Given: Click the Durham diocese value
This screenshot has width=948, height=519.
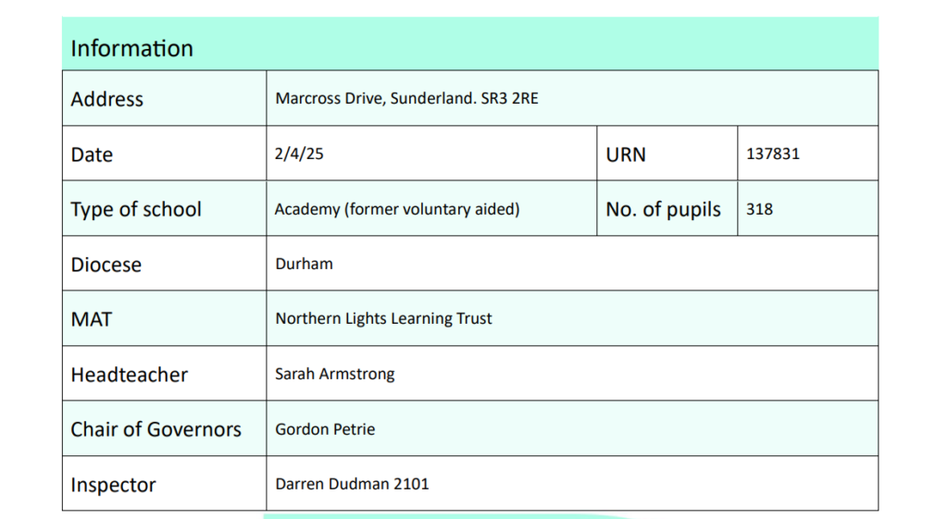Looking at the screenshot, I should [304, 264].
